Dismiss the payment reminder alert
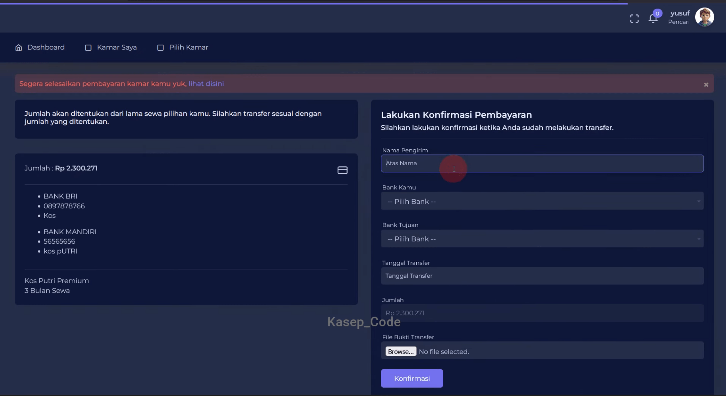Screen dimensions: 726x396 706,85
